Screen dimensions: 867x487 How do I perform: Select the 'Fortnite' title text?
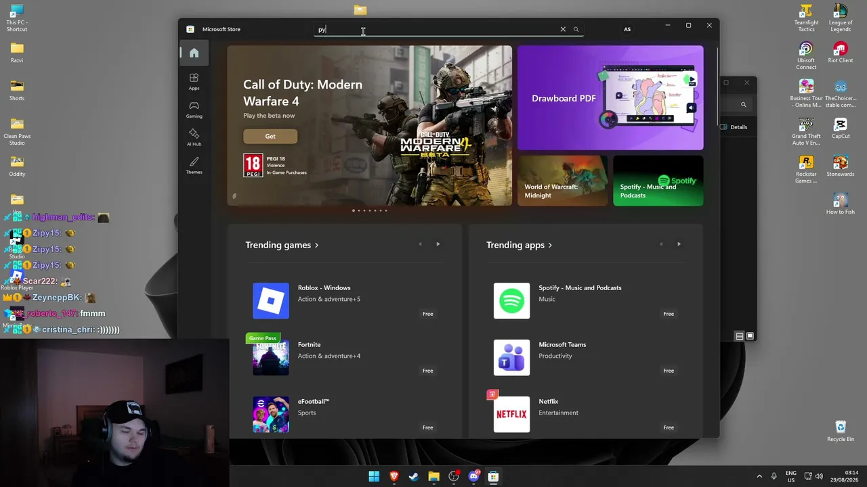pos(310,344)
